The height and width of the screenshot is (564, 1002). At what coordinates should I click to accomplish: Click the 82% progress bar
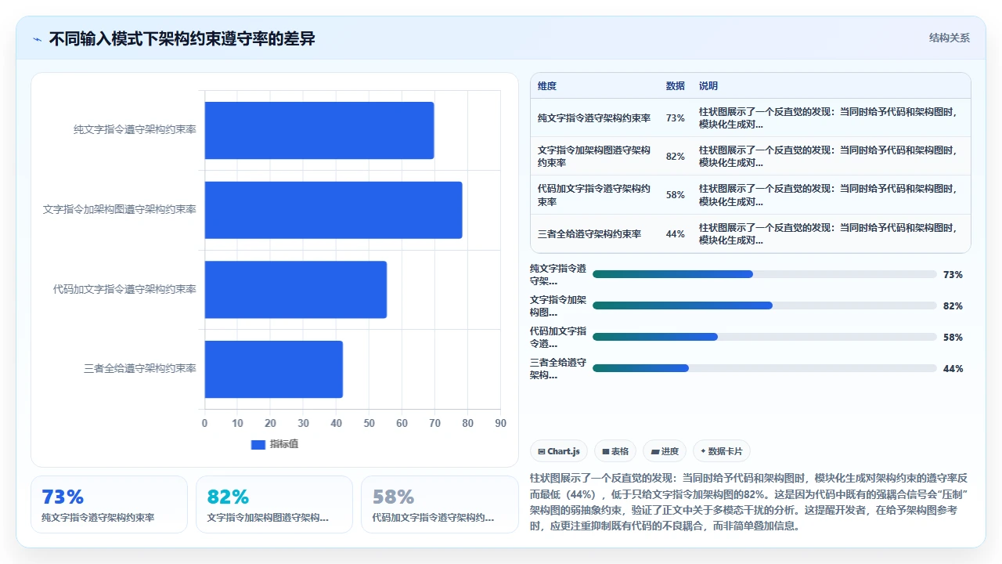[x=765, y=305]
